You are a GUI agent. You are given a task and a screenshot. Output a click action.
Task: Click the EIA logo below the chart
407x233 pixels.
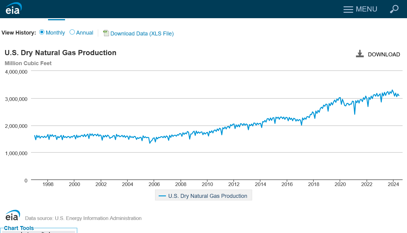point(13,215)
